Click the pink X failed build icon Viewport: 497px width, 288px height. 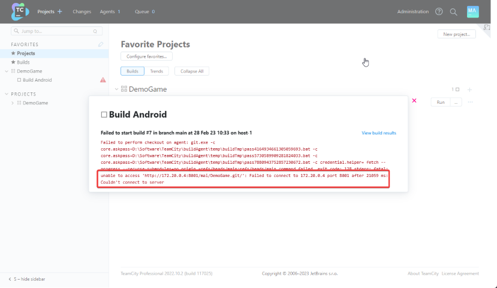point(414,101)
